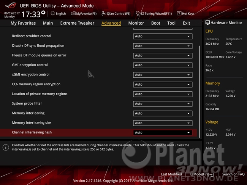
Task: Select the Advanced tab
Action: point(111,23)
